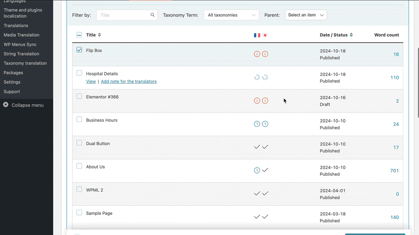This screenshot has height=235, width=419.
Task: Click the Elementor #366 title
Action: coord(102,97)
